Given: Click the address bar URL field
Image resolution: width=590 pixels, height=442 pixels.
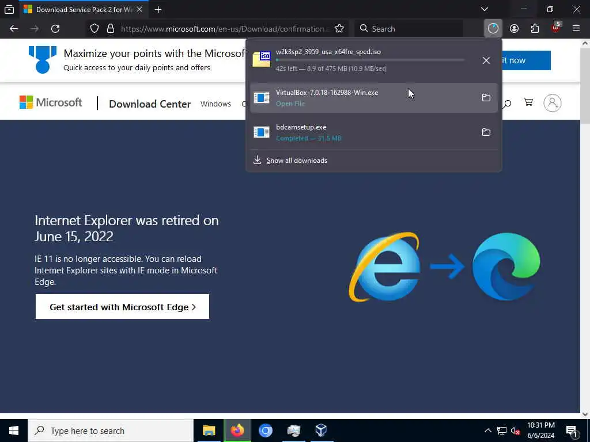Looking at the screenshot, I should 225,29.
